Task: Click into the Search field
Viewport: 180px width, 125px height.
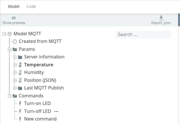Action: (x=143, y=34)
